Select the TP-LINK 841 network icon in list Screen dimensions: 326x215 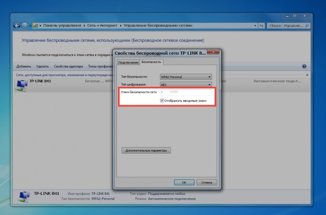[22, 85]
